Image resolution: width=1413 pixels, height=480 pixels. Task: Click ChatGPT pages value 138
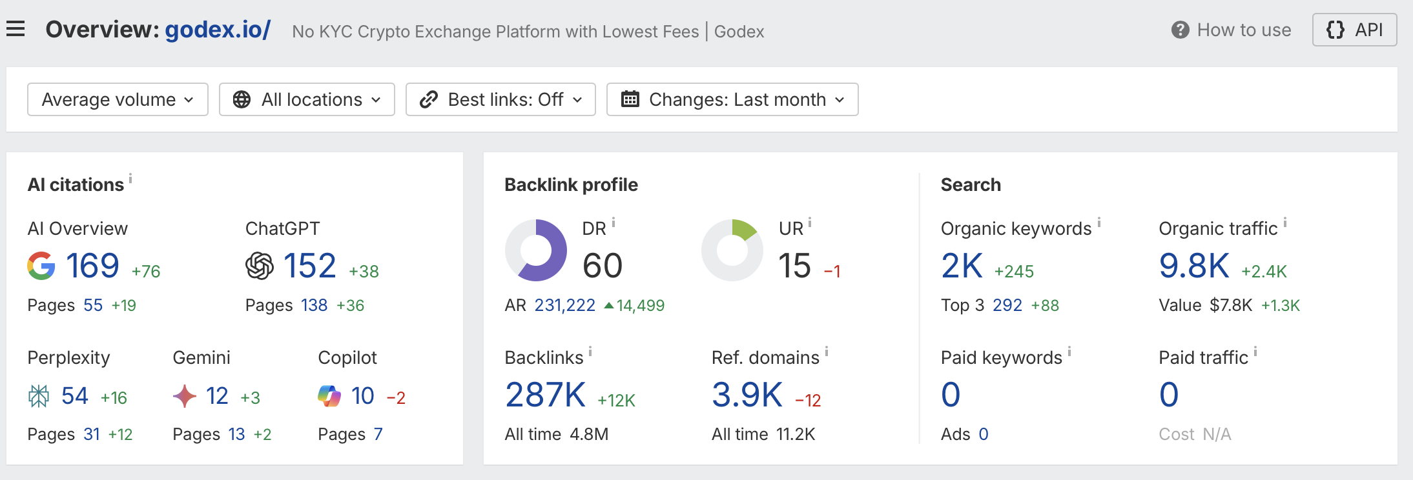tap(315, 305)
